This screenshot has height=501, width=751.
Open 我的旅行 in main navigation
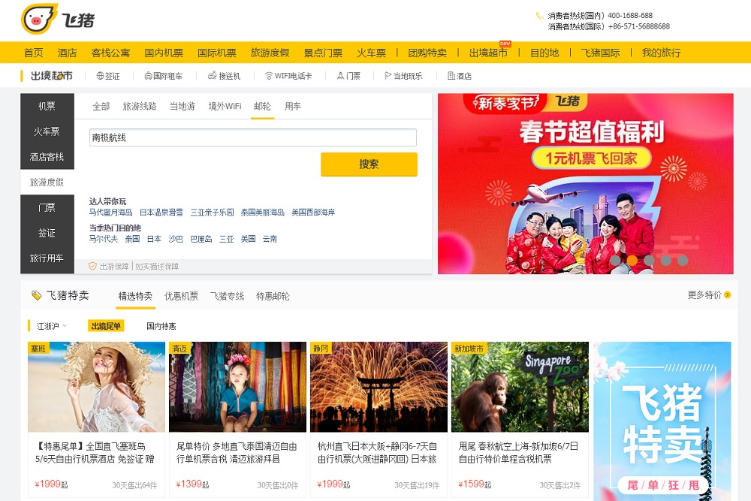pyautogui.click(x=662, y=53)
